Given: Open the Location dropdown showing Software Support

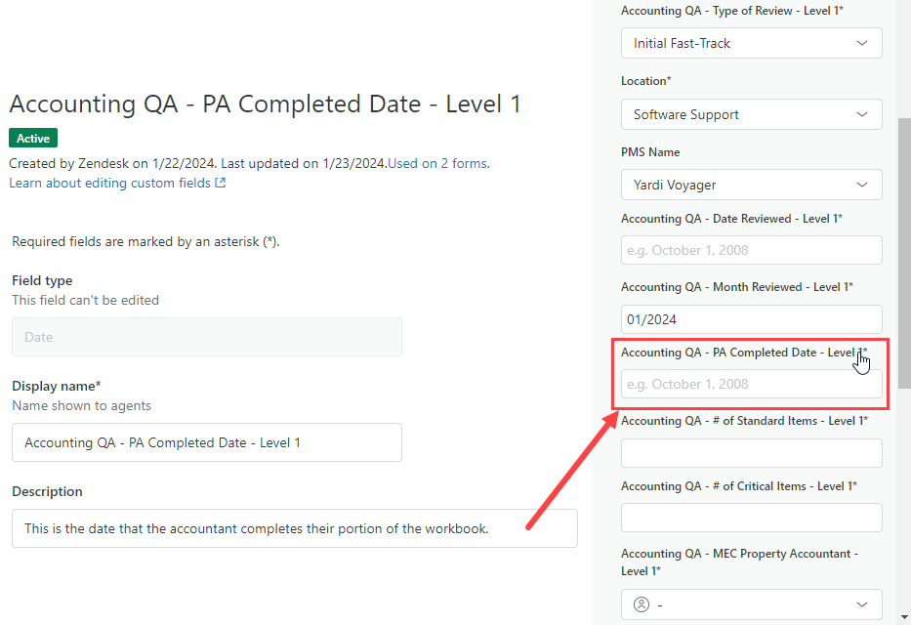Looking at the screenshot, I should 751,114.
